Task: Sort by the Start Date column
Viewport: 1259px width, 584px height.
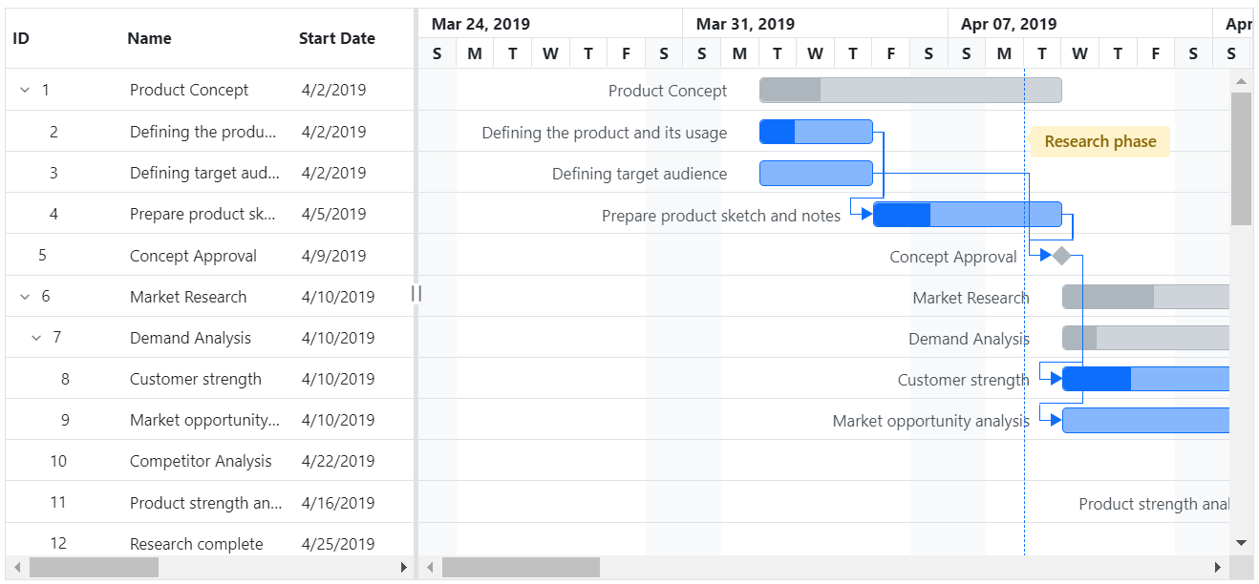Action: coord(336,38)
